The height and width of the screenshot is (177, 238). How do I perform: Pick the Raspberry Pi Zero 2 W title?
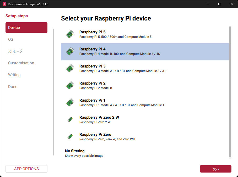[99, 117]
